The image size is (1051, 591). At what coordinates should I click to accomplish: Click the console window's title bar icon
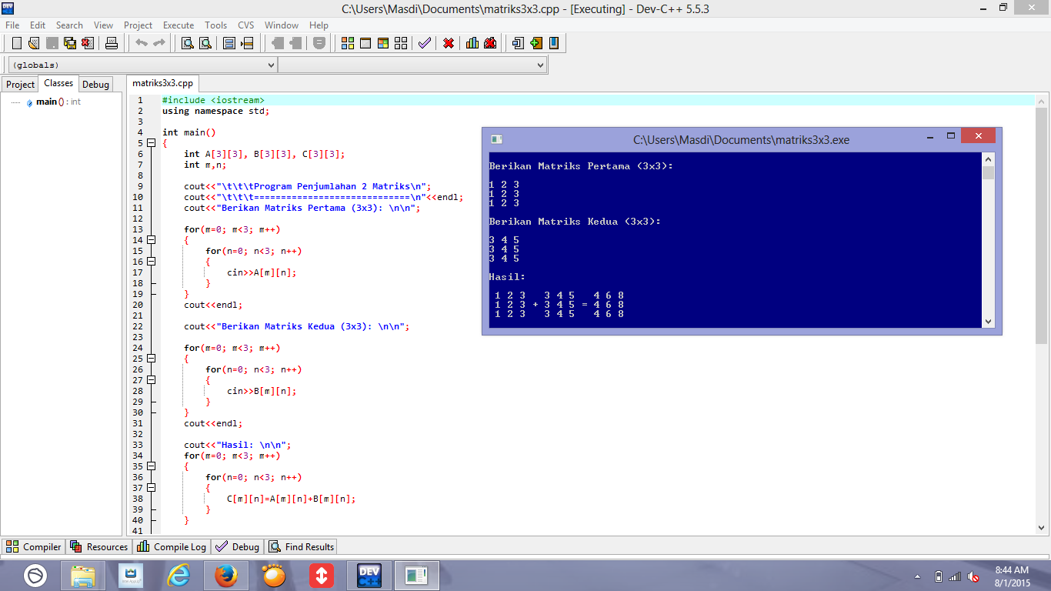(496, 139)
